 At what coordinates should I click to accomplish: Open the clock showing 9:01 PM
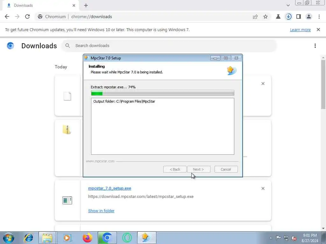point(310,238)
